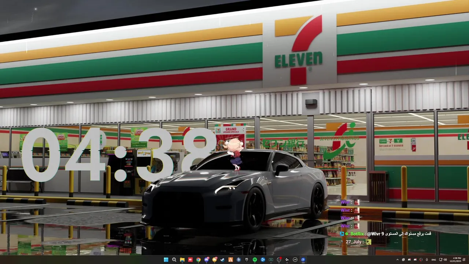Switch input language via ENG indicator

point(434,260)
